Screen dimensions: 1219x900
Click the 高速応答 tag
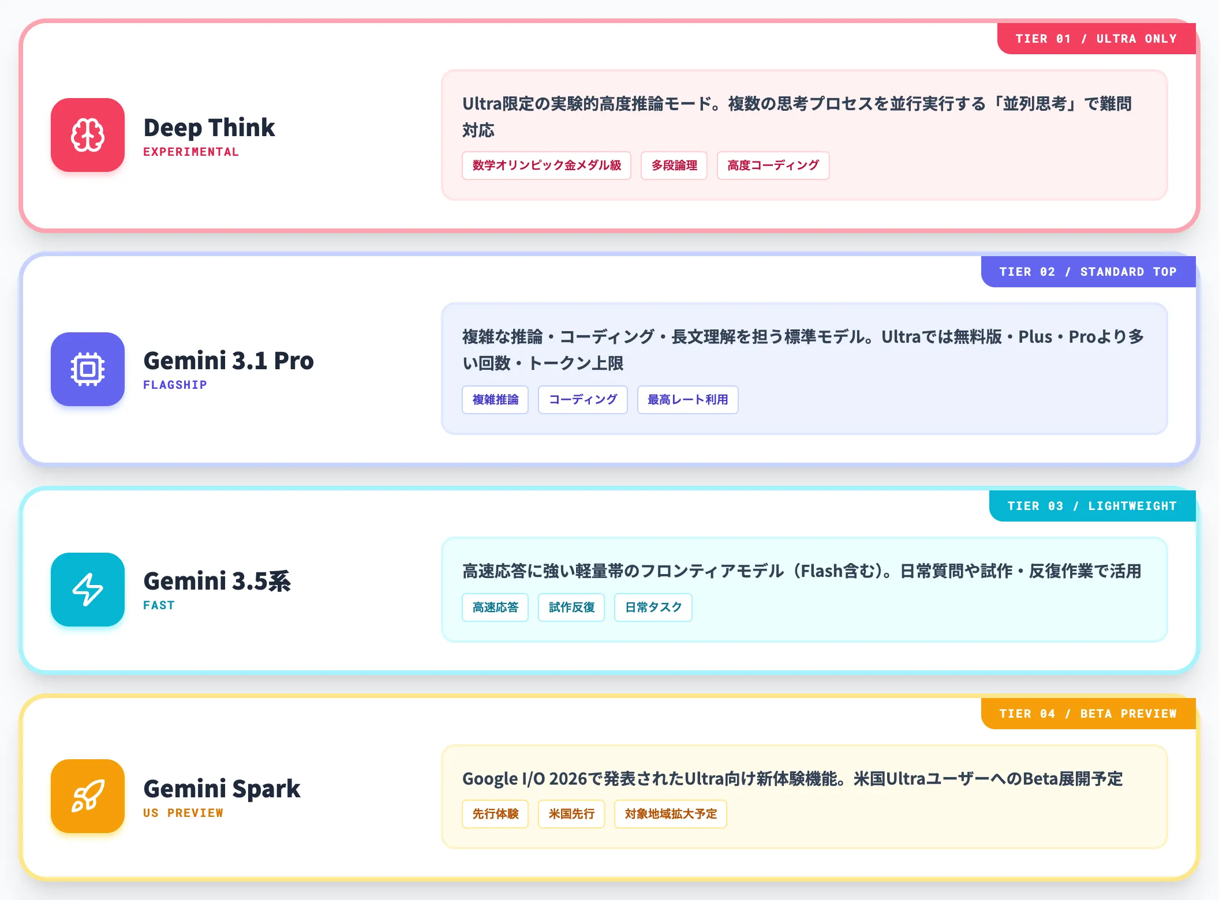click(x=495, y=607)
